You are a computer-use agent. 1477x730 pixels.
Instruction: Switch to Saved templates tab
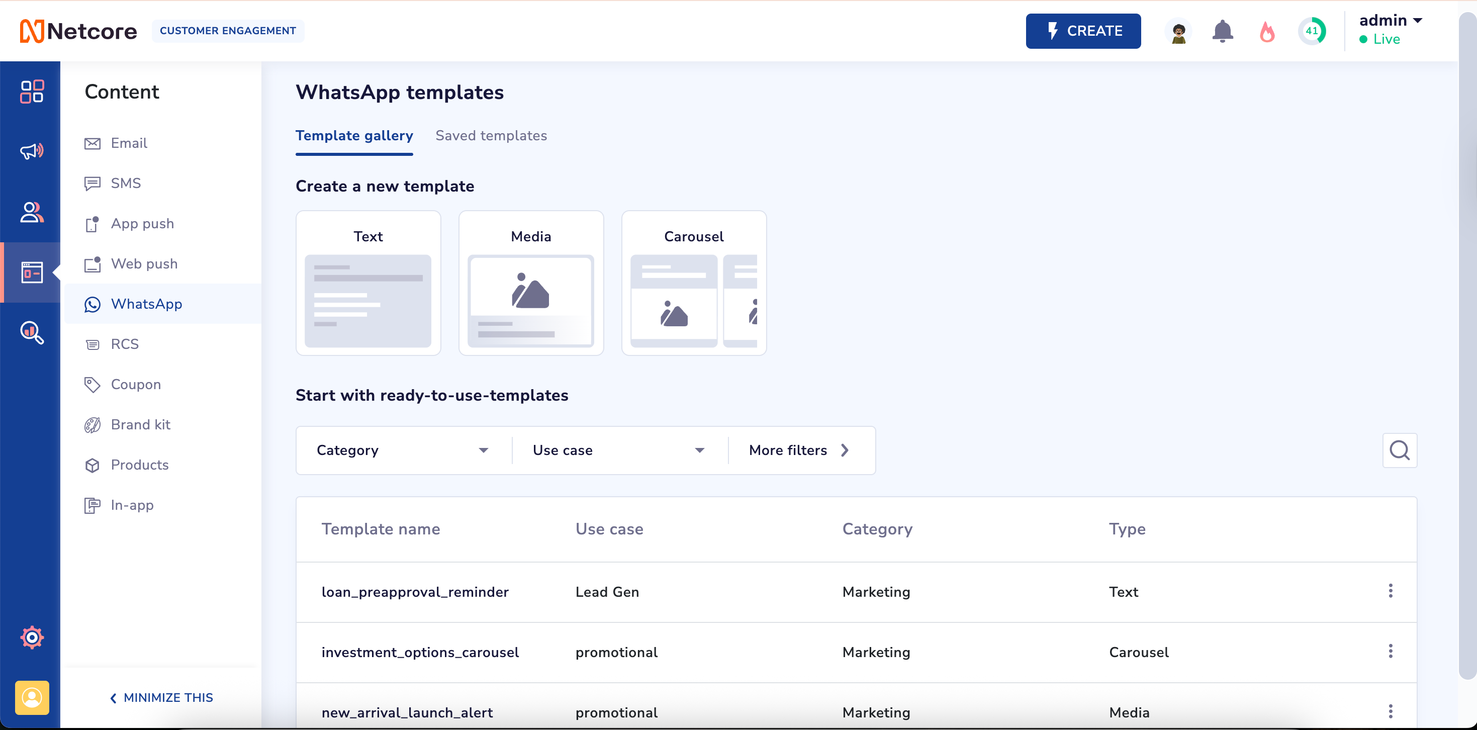pos(491,136)
